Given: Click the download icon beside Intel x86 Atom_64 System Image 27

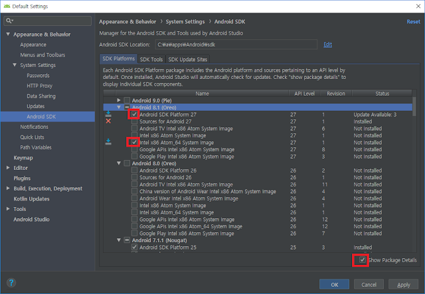Looking at the screenshot, I should coord(108,142).
